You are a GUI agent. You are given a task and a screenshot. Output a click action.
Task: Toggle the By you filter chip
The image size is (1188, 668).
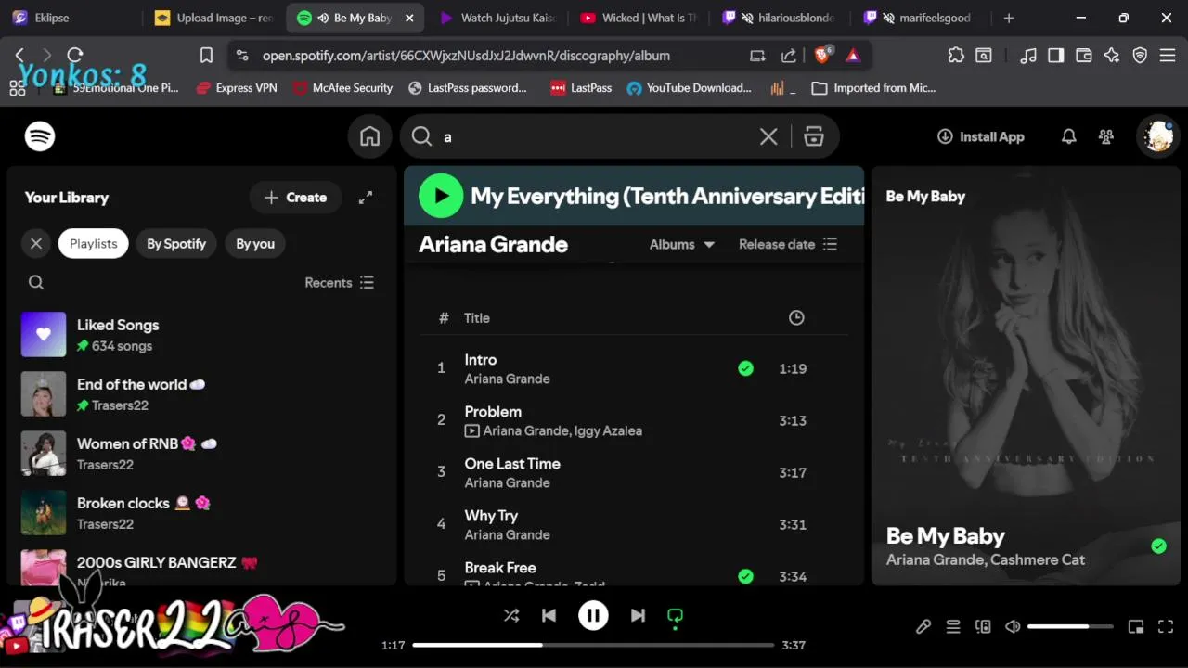(x=255, y=244)
